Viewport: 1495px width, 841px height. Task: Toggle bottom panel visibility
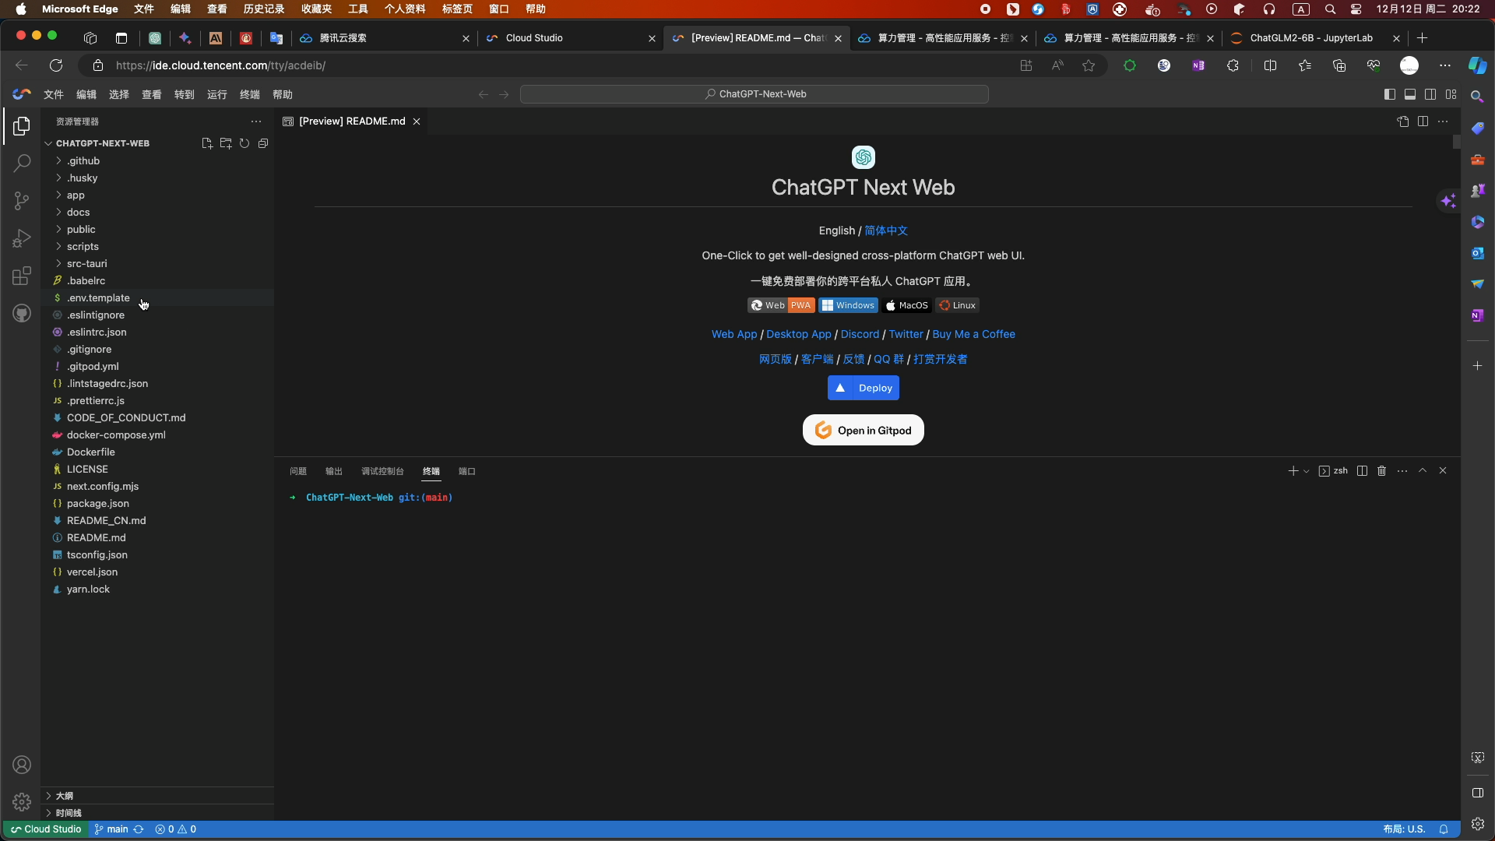[1410, 94]
